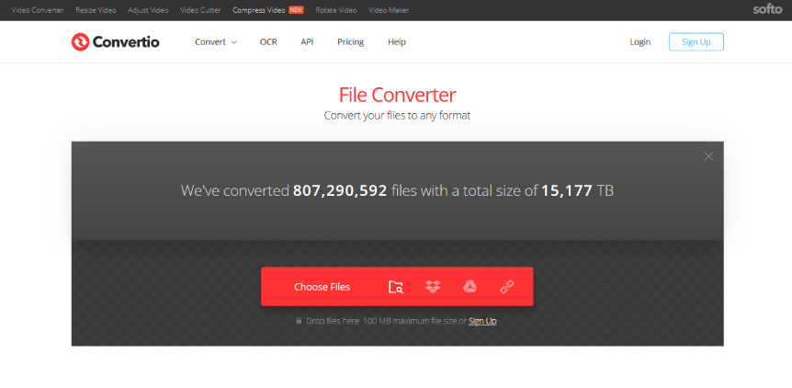Click the 807,290,592 files count
Image resolution: width=792 pixels, height=388 pixels.
340,190
